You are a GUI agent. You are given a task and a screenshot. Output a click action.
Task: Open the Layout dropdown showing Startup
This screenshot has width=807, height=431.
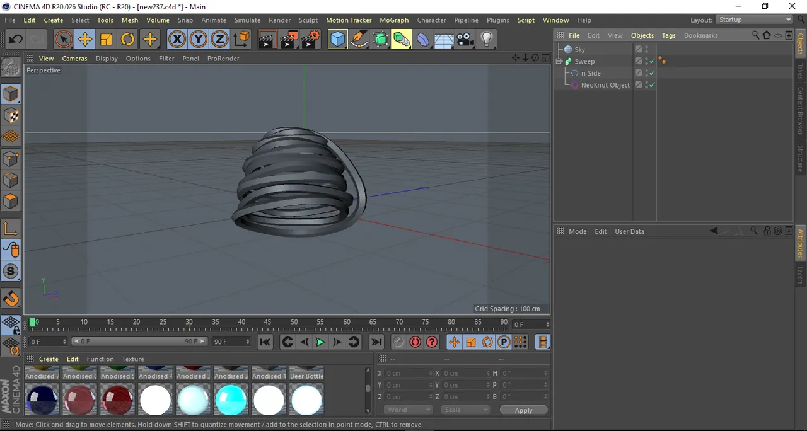coord(754,20)
